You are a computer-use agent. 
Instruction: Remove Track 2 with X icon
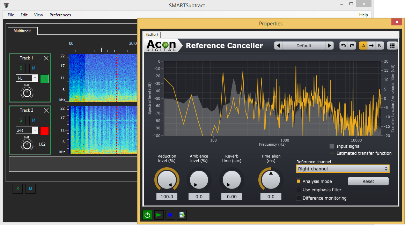tap(46, 111)
